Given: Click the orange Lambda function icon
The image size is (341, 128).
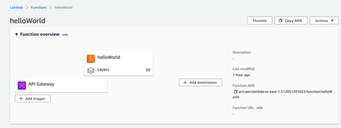Looking at the screenshot, I should point(91,59).
